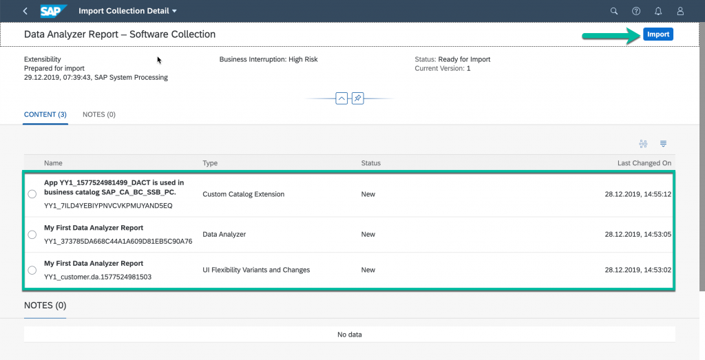This screenshot has height=360, width=705.
Task: Open the user profile icon
Action: pos(680,11)
